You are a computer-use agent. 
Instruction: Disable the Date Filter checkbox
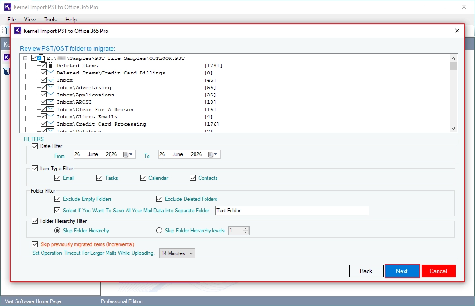point(35,146)
